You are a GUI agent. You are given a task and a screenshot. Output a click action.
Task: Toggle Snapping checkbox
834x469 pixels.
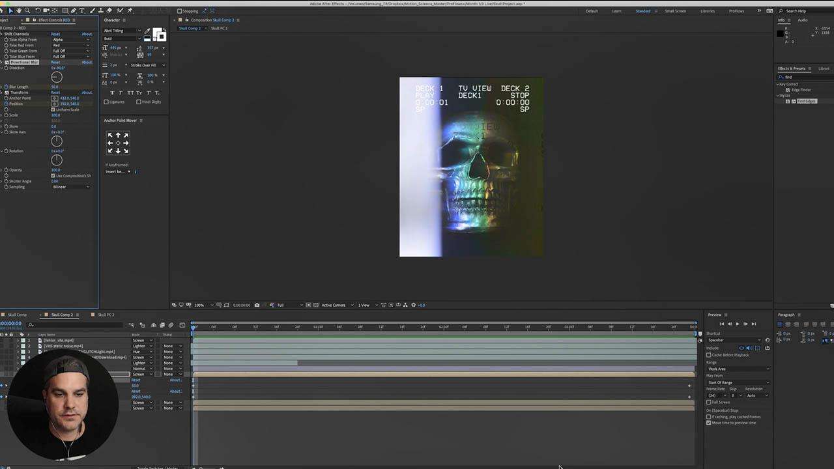[180, 11]
